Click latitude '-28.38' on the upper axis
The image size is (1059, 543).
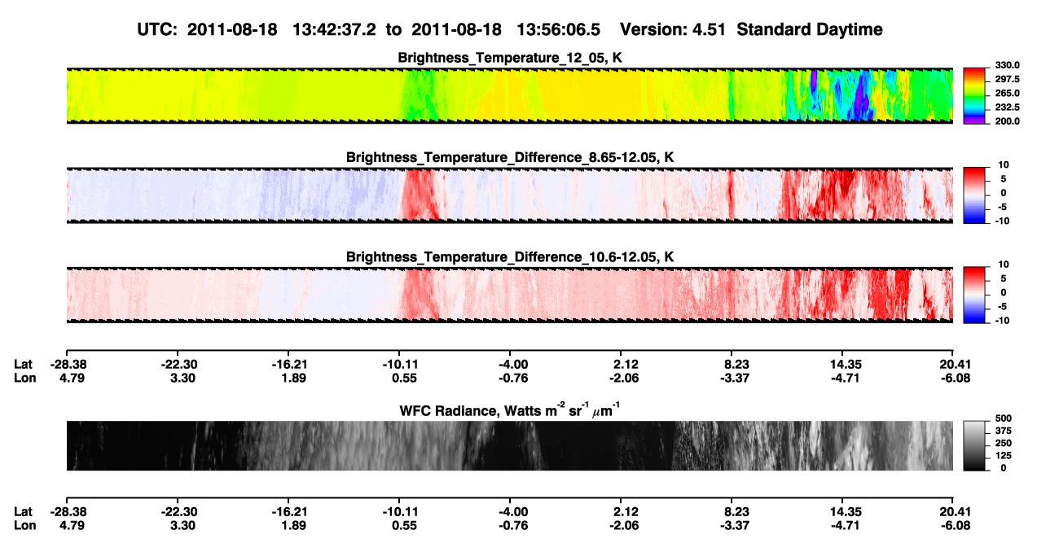point(68,365)
